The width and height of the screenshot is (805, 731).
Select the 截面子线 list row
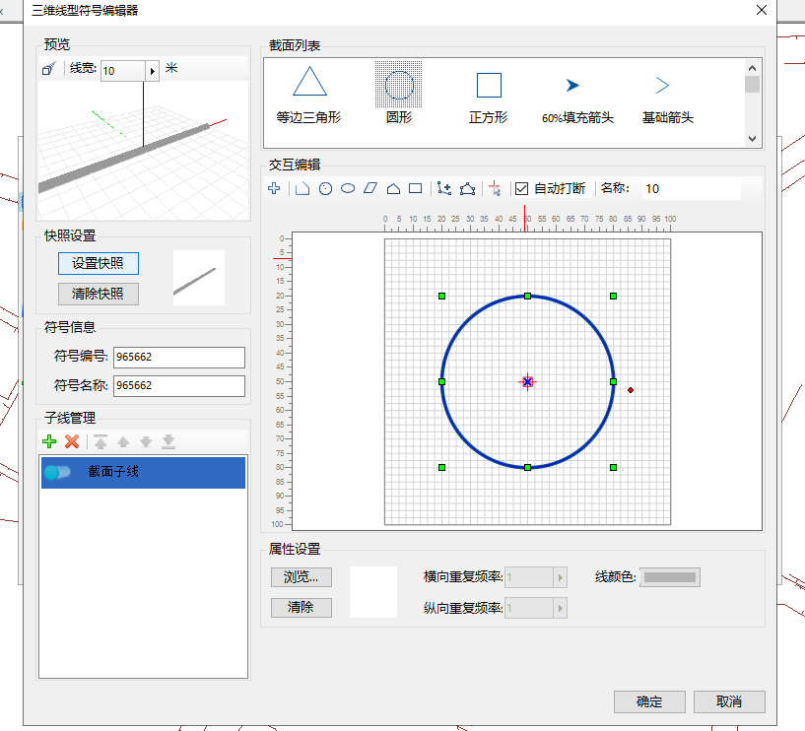pos(143,472)
